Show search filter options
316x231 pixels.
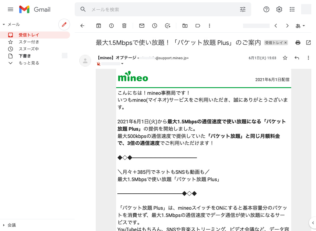point(243,9)
